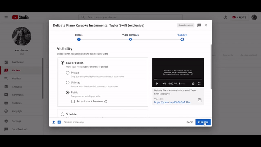Close the upload dialog with X
This screenshot has width=261, height=147.
click(x=206, y=25)
